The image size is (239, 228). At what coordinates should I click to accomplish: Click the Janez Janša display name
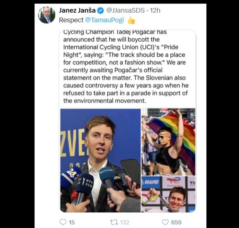pyautogui.click(x=77, y=10)
